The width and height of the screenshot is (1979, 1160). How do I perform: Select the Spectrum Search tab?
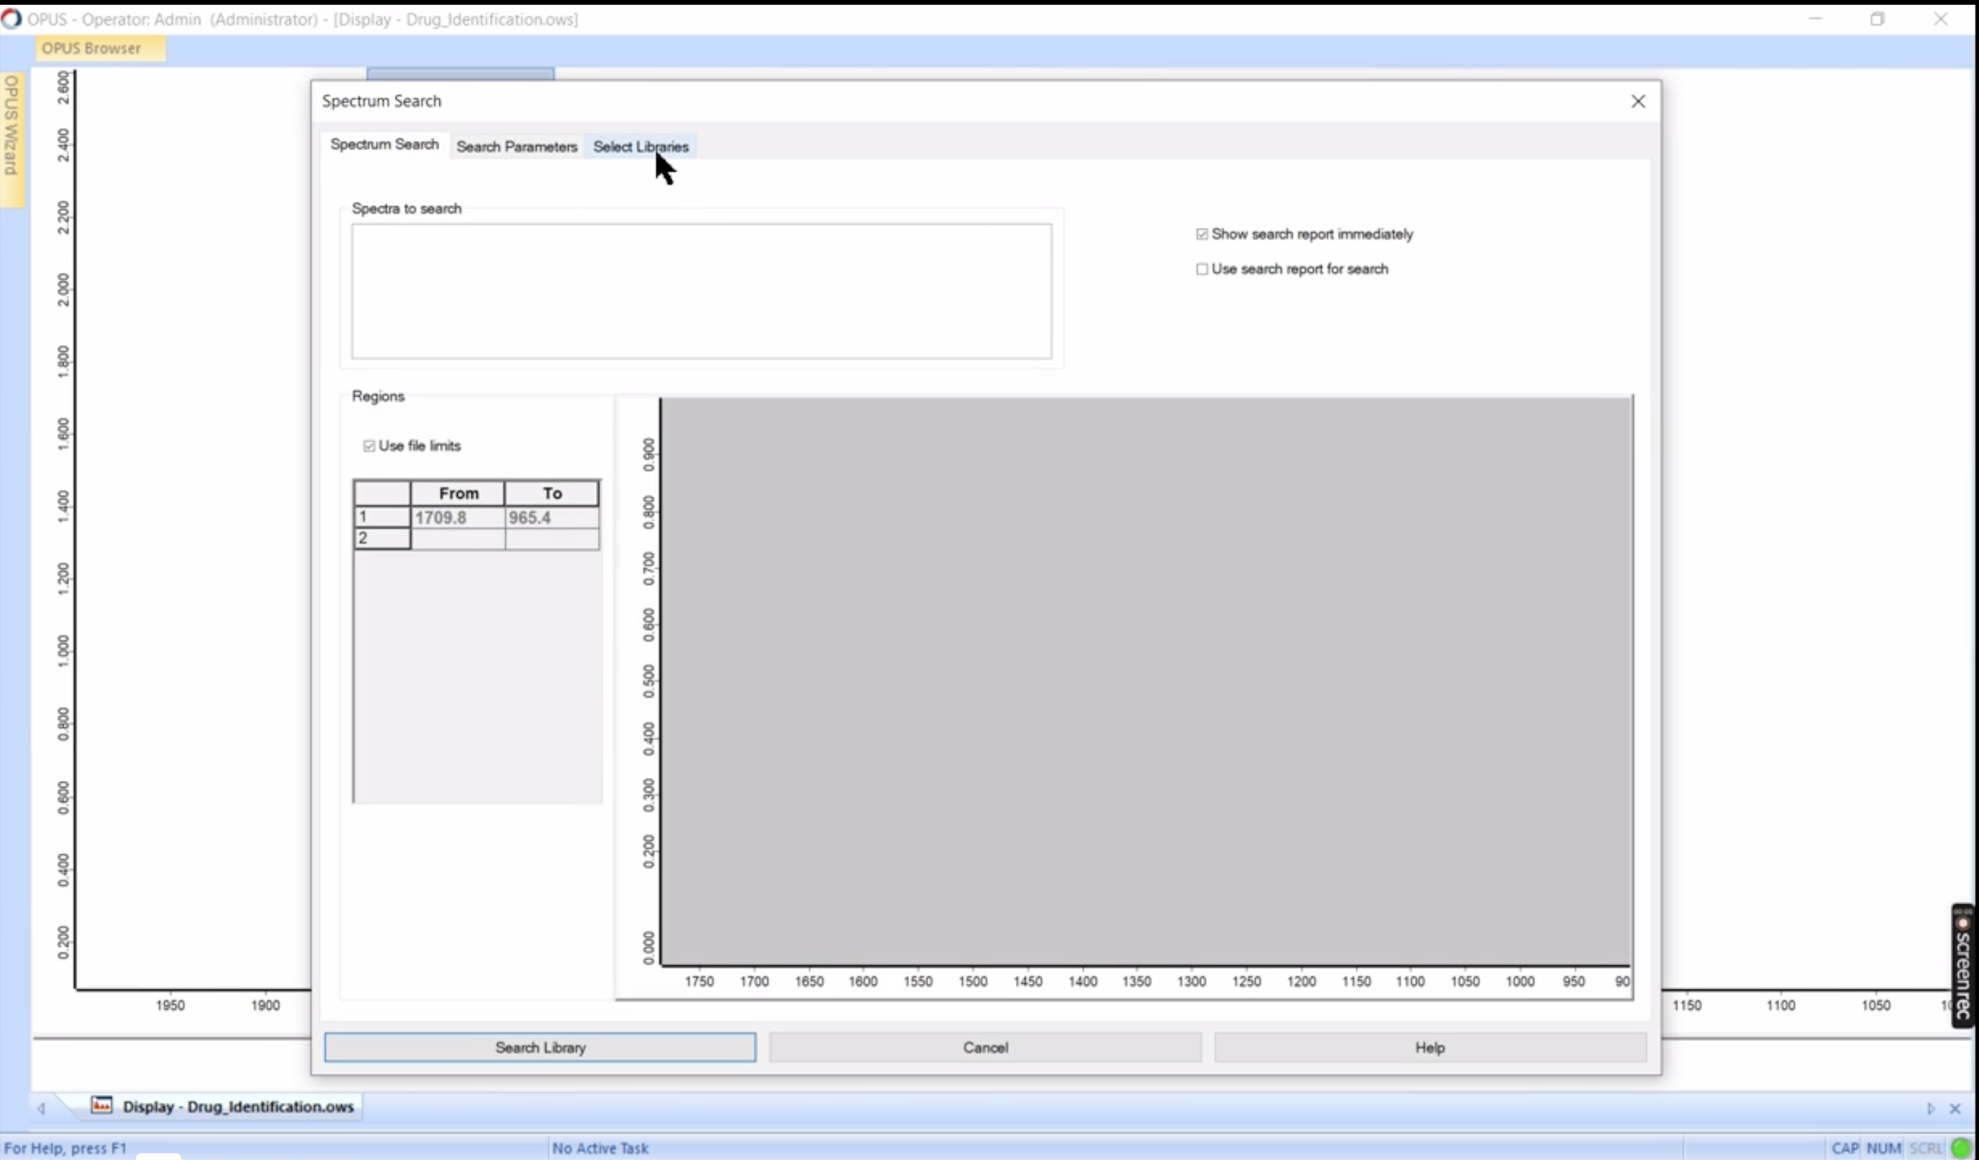pyautogui.click(x=384, y=144)
